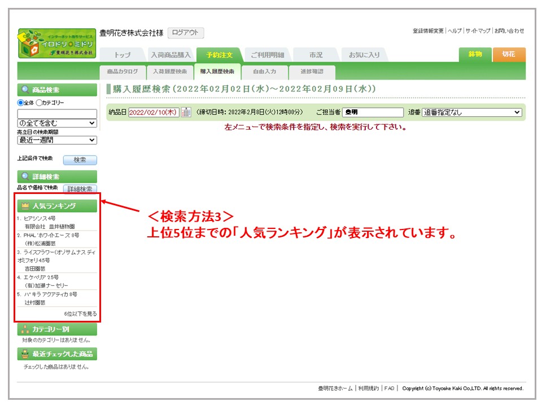The width and height of the screenshot is (542, 406).
Task: Click the crown icon in 人気ランキング header
Action: click(x=25, y=206)
